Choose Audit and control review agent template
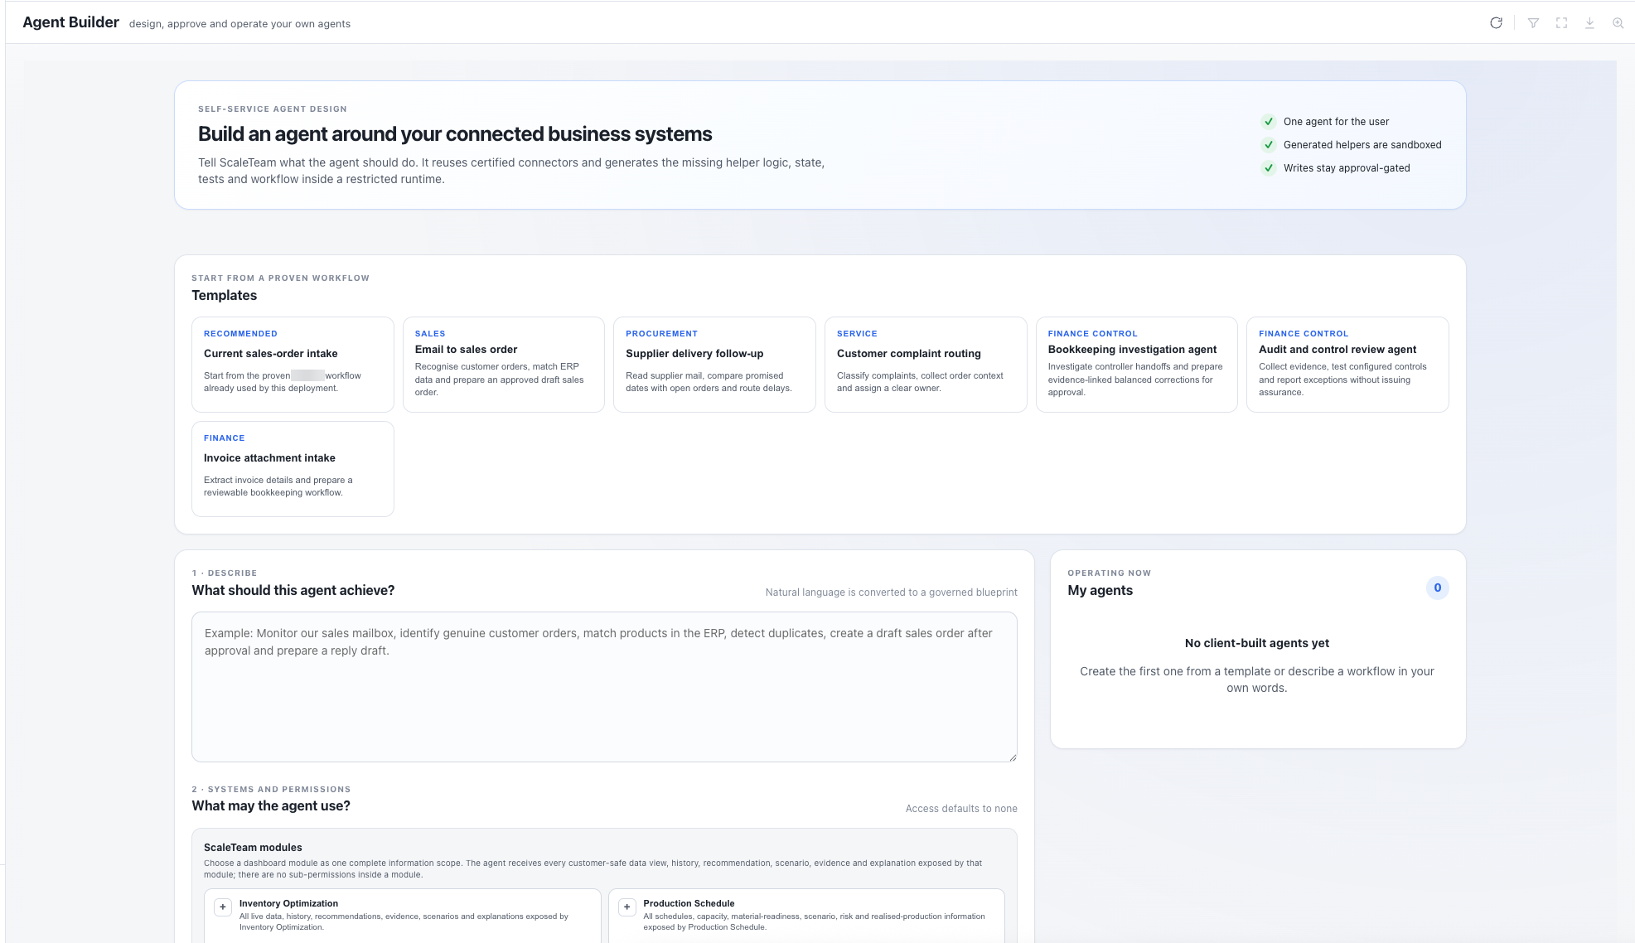The height and width of the screenshot is (943, 1635). tap(1347, 365)
